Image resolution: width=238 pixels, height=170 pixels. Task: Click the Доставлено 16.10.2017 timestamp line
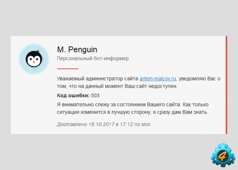point(104,124)
